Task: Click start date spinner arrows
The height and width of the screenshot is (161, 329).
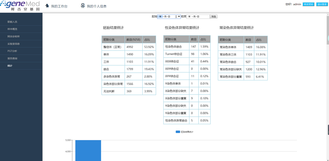Action: point(176,16)
